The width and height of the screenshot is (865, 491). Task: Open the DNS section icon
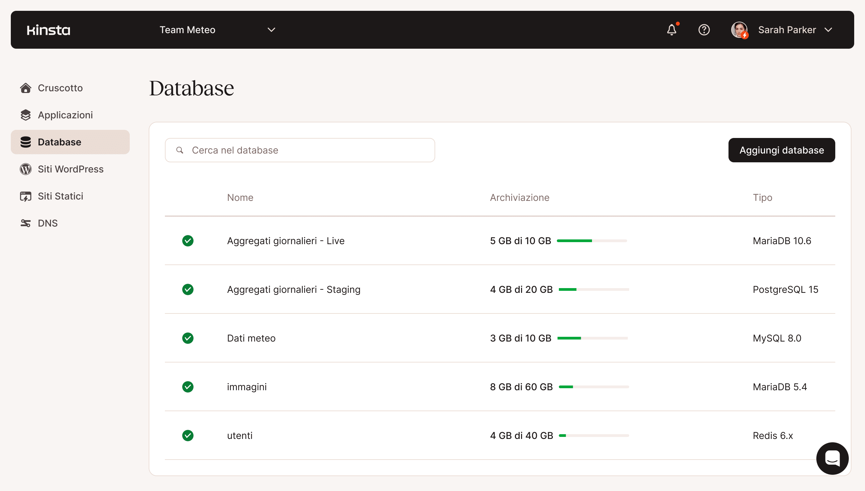pyautogui.click(x=26, y=223)
